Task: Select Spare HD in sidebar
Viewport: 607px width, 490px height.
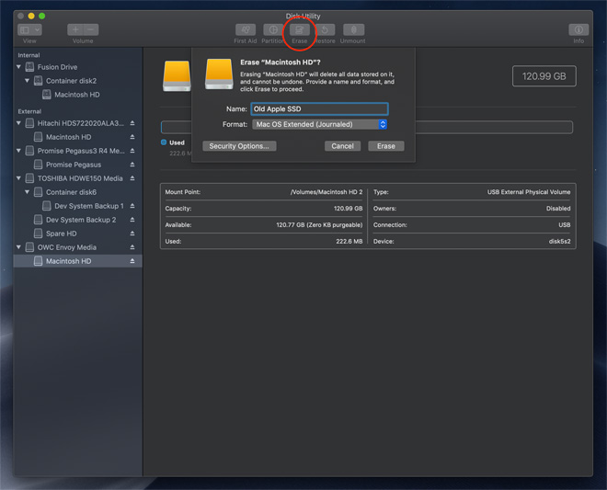Action: [78, 234]
